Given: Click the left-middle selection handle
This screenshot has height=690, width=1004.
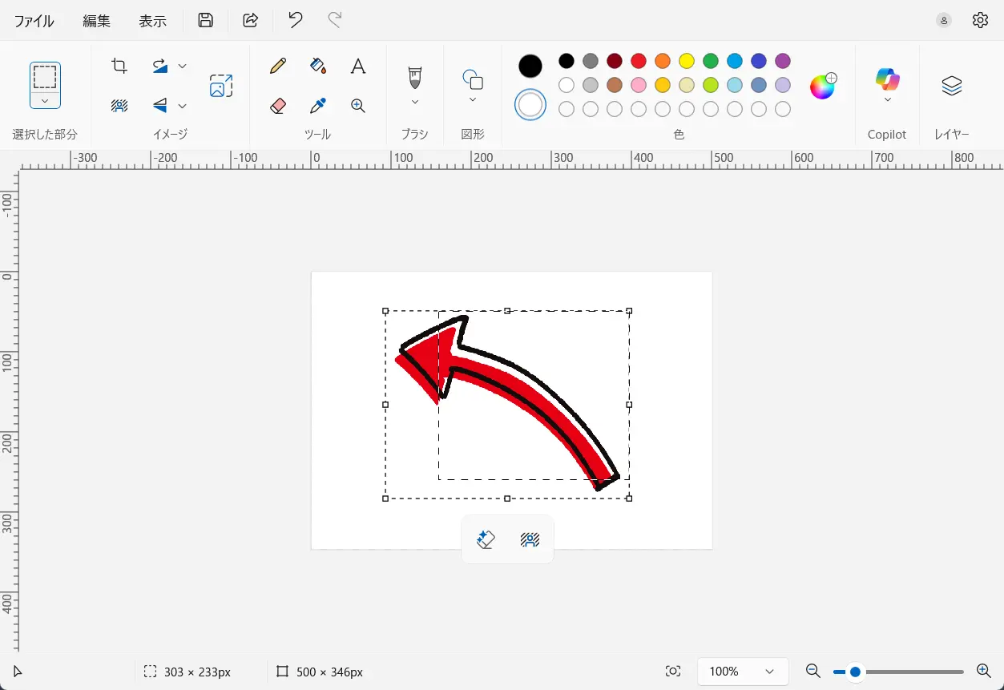Looking at the screenshot, I should 385,405.
